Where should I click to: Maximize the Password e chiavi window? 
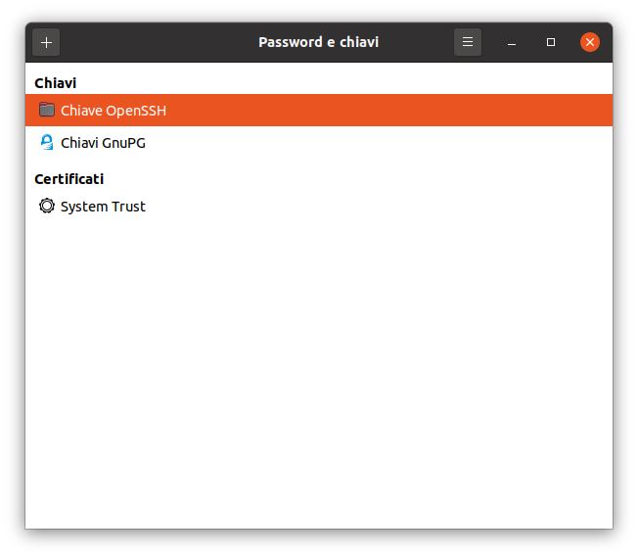point(551,42)
